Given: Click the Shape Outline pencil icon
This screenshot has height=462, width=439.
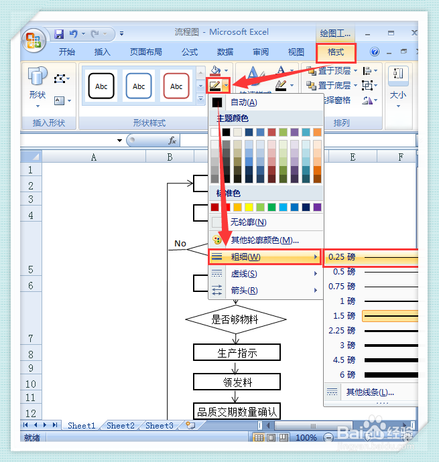Looking at the screenshot, I should 214,86.
